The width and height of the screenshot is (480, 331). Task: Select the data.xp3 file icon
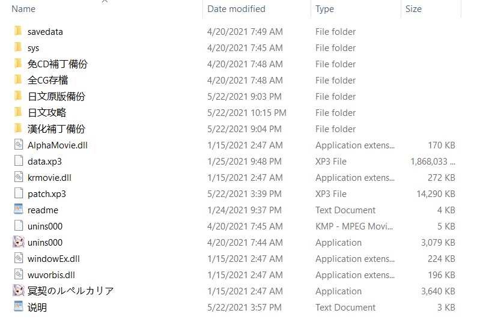pyautogui.click(x=19, y=161)
